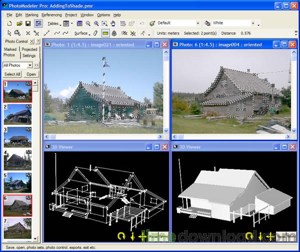Open the Project menu
Screen dimensions: 300x252
pos(71,15)
